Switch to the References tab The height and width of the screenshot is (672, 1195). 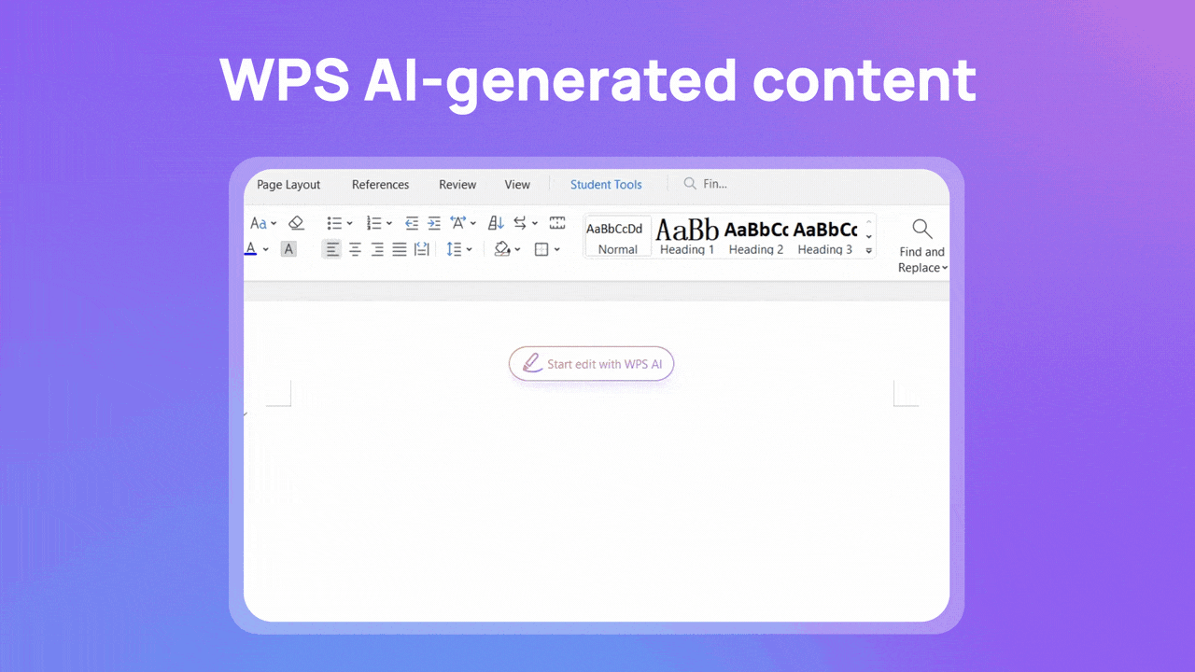click(380, 185)
